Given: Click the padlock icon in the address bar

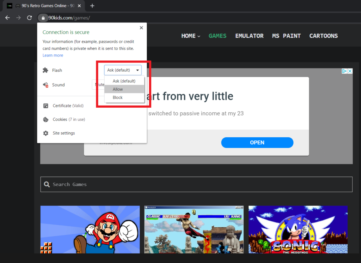Looking at the screenshot, I should click(43, 18).
